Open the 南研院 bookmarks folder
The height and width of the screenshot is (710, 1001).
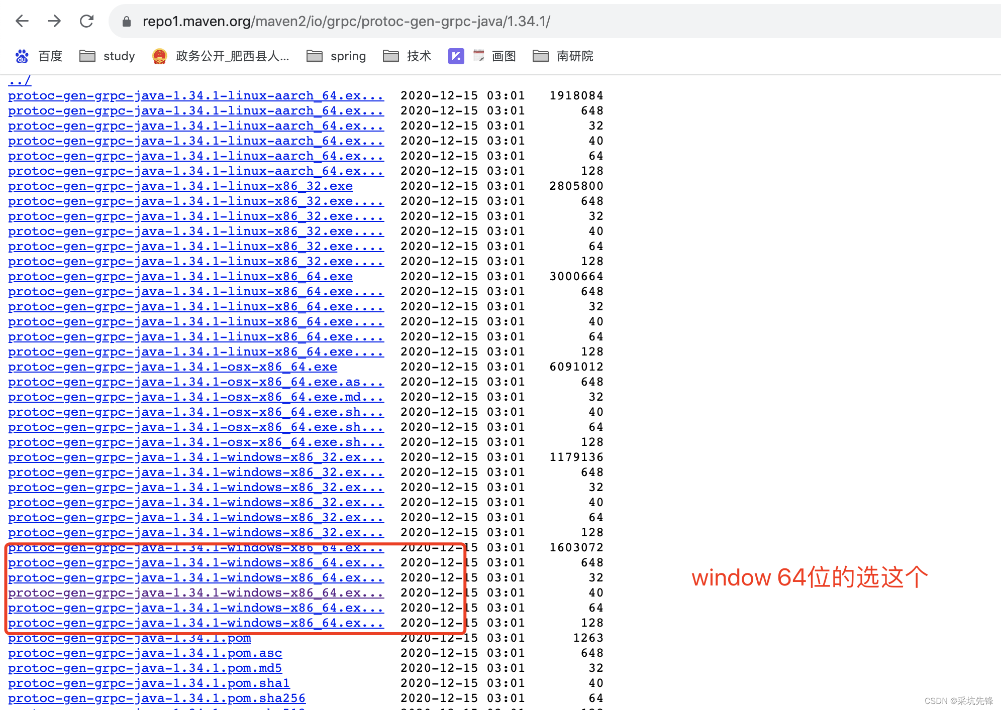563,56
